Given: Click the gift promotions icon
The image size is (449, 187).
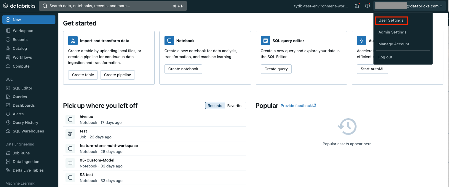Looking at the screenshot, I should pos(357,6).
